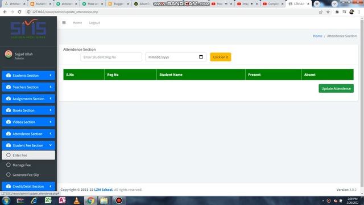
Task: Click Logout in the top navbar
Action: click(94, 23)
